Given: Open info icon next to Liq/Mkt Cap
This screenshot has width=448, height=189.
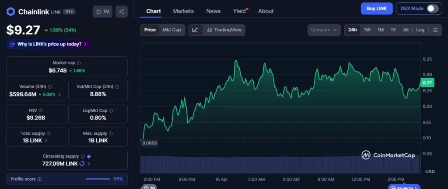Looking at the screenshot, I should tap(111, 110).
